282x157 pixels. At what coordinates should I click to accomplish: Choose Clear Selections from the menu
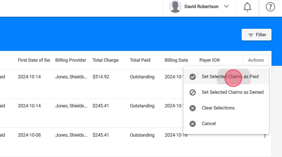coord(218,108)
